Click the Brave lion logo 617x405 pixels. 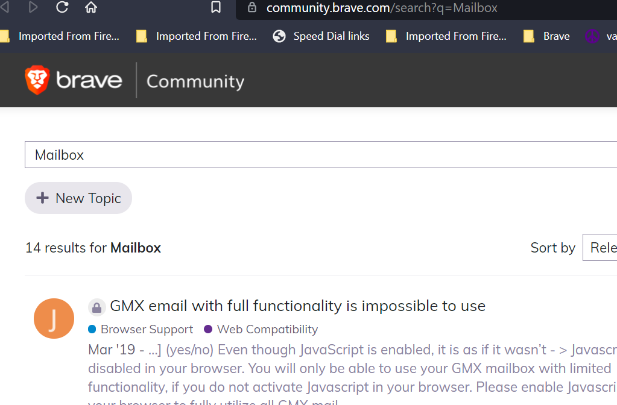pyautogui.click(x=37, y=80)
